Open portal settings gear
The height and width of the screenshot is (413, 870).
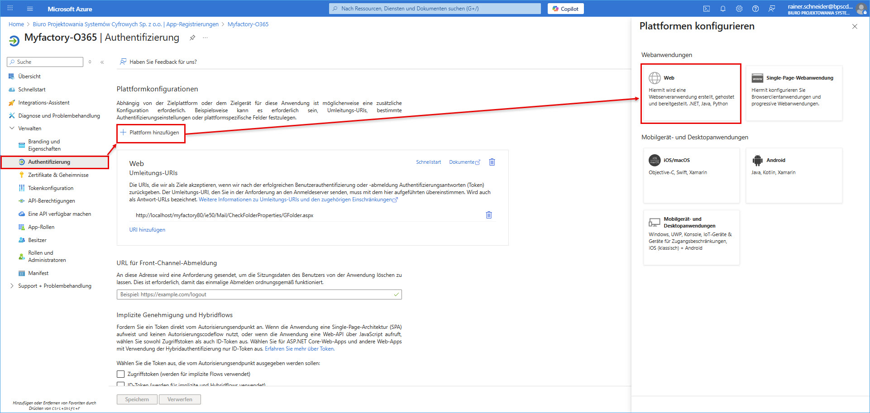[x=739, y=9]
